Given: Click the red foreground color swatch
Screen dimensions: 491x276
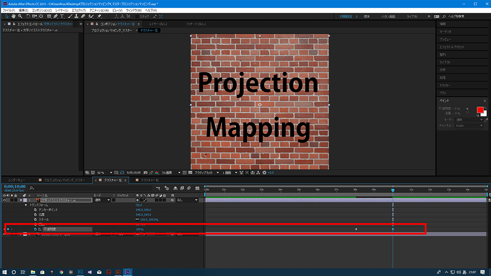Looking at the screenshot, I should (480, 109).
